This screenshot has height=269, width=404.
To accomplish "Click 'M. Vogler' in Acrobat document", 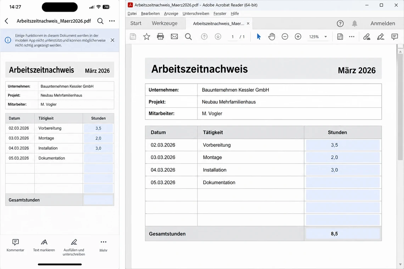I will (212, 114).
